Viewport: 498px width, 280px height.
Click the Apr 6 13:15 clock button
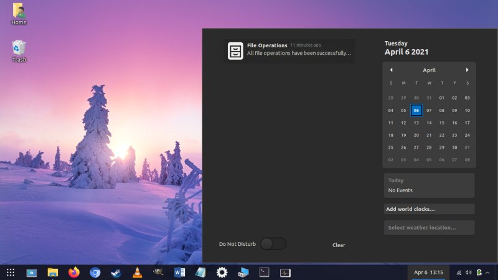point(428,273)
